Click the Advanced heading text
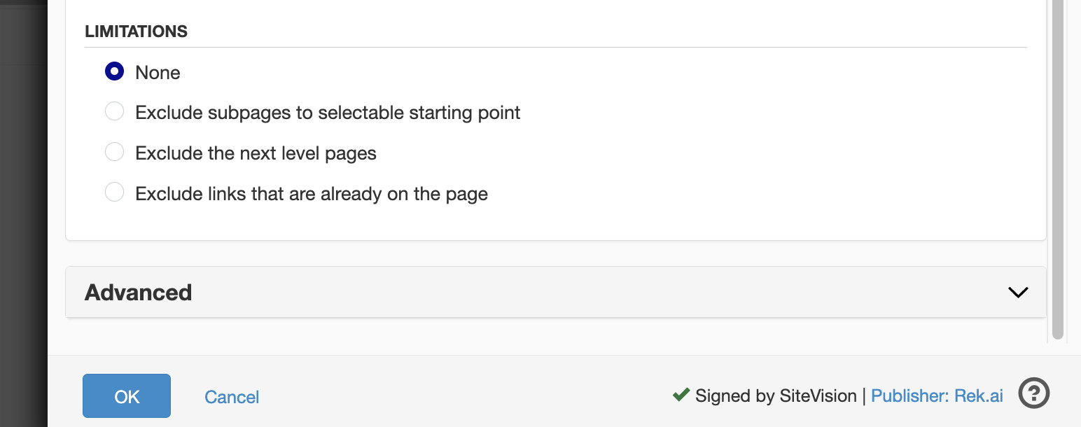 138,292
